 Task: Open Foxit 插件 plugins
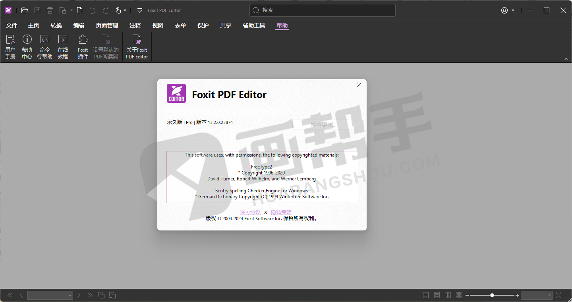83,47
